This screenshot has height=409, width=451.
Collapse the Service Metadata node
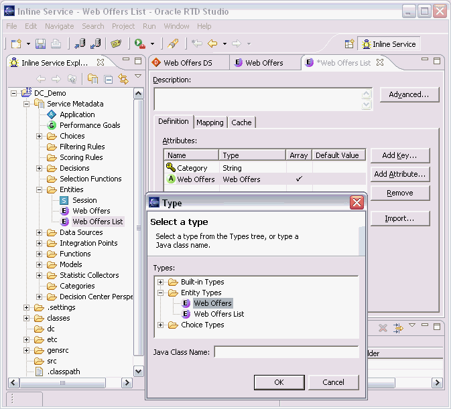pyautogui.click(x=26, y=104)
